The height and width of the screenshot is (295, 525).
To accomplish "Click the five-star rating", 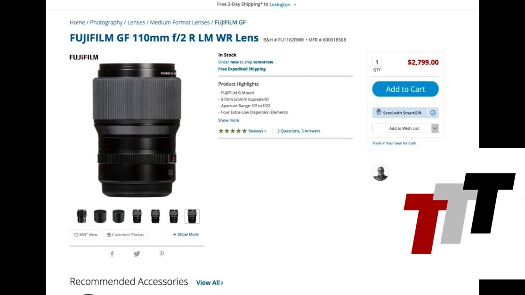I will [x=232, y=131].
